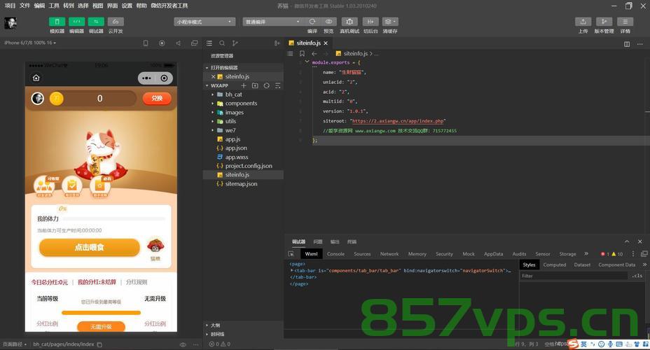
Task: Switch to the AppData tab
Action: [x=493, y=254]
